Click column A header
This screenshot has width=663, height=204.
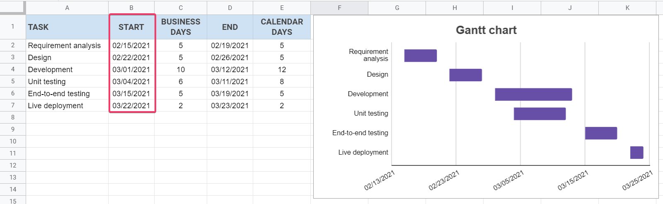(x=67, y=7)
